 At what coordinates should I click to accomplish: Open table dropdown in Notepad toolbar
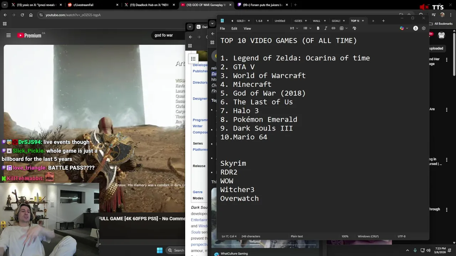(x=343, y=28)
